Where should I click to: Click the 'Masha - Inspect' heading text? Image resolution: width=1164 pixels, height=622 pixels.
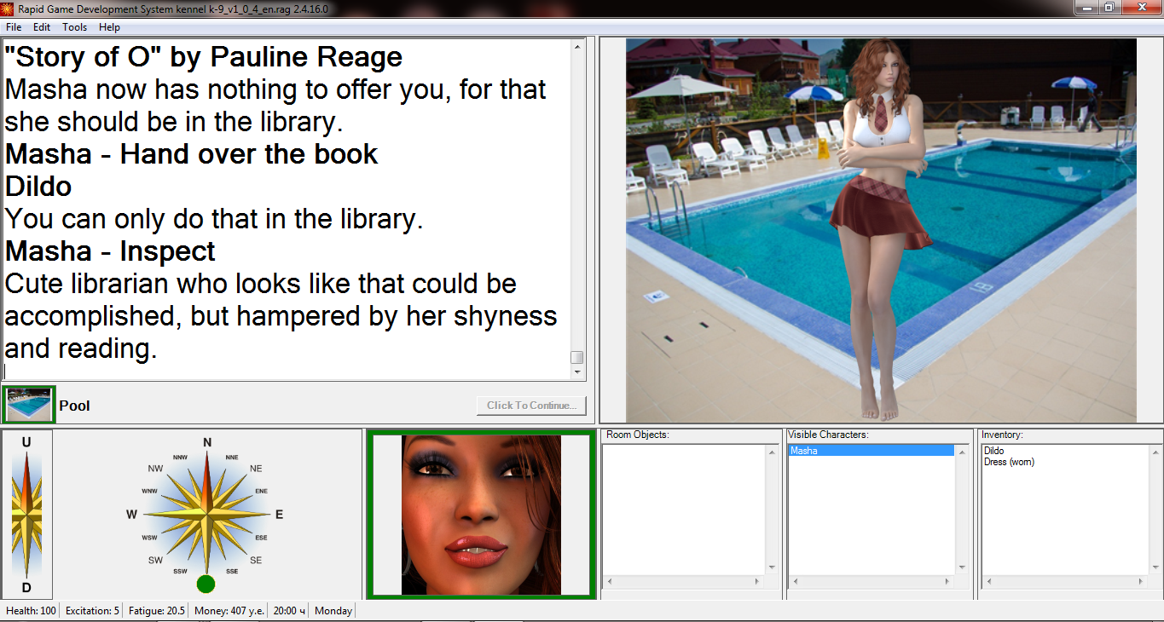coord(110,251)
